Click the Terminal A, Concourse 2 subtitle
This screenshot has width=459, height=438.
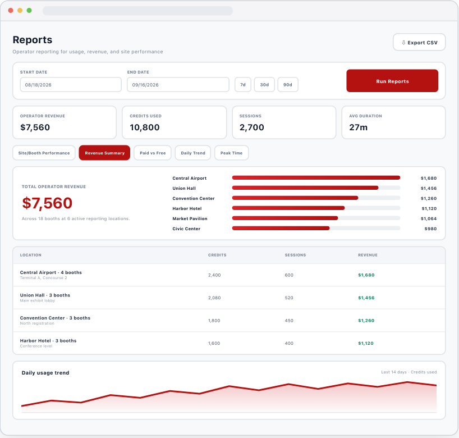click(43, 278)
